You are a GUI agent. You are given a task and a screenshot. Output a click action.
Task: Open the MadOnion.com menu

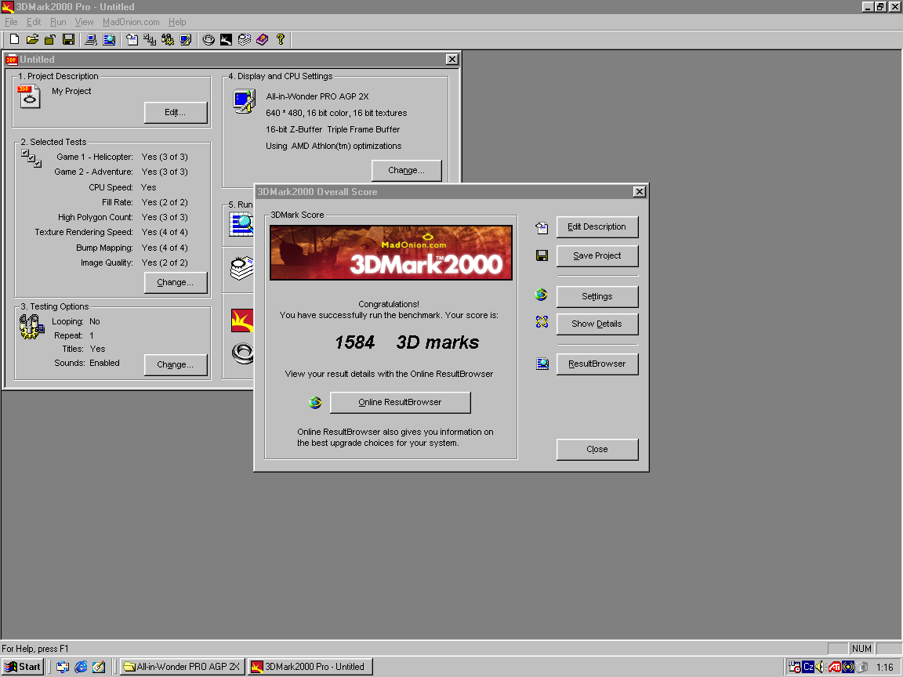click(x=131, y=22)
